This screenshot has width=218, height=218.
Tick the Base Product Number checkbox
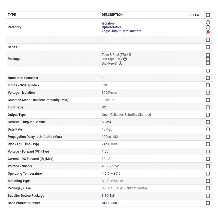(208, 203)
